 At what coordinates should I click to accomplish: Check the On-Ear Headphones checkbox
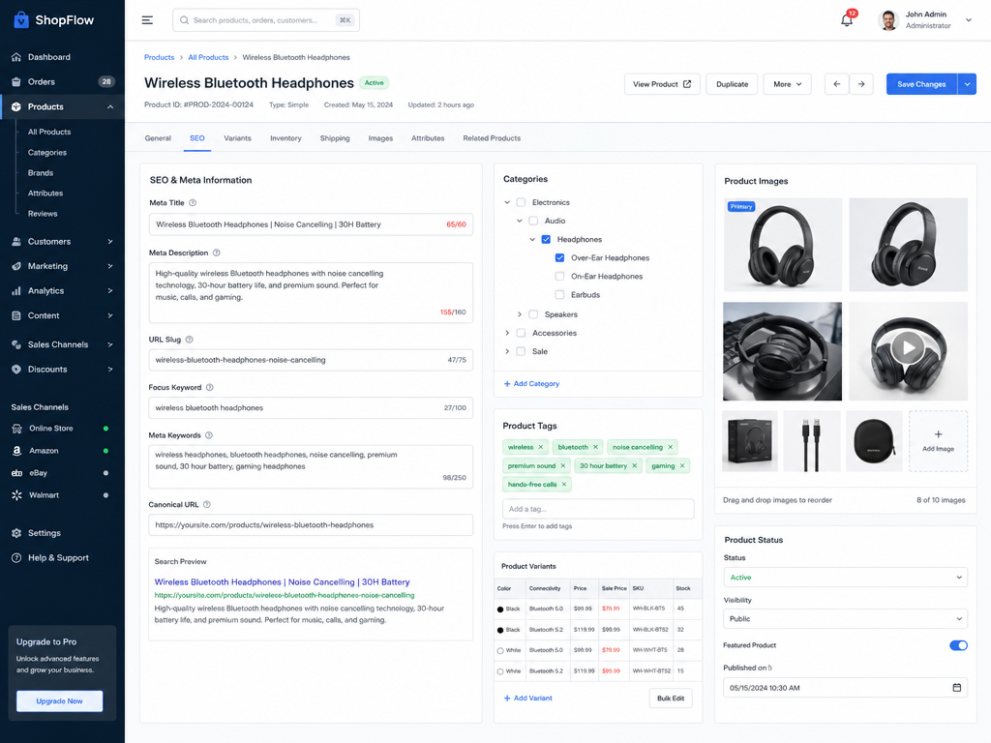pos(559,276)
